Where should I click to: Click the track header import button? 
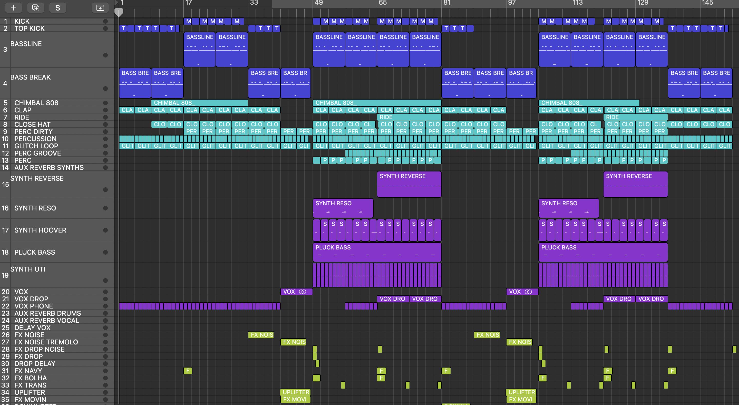(x=100, y=8)
